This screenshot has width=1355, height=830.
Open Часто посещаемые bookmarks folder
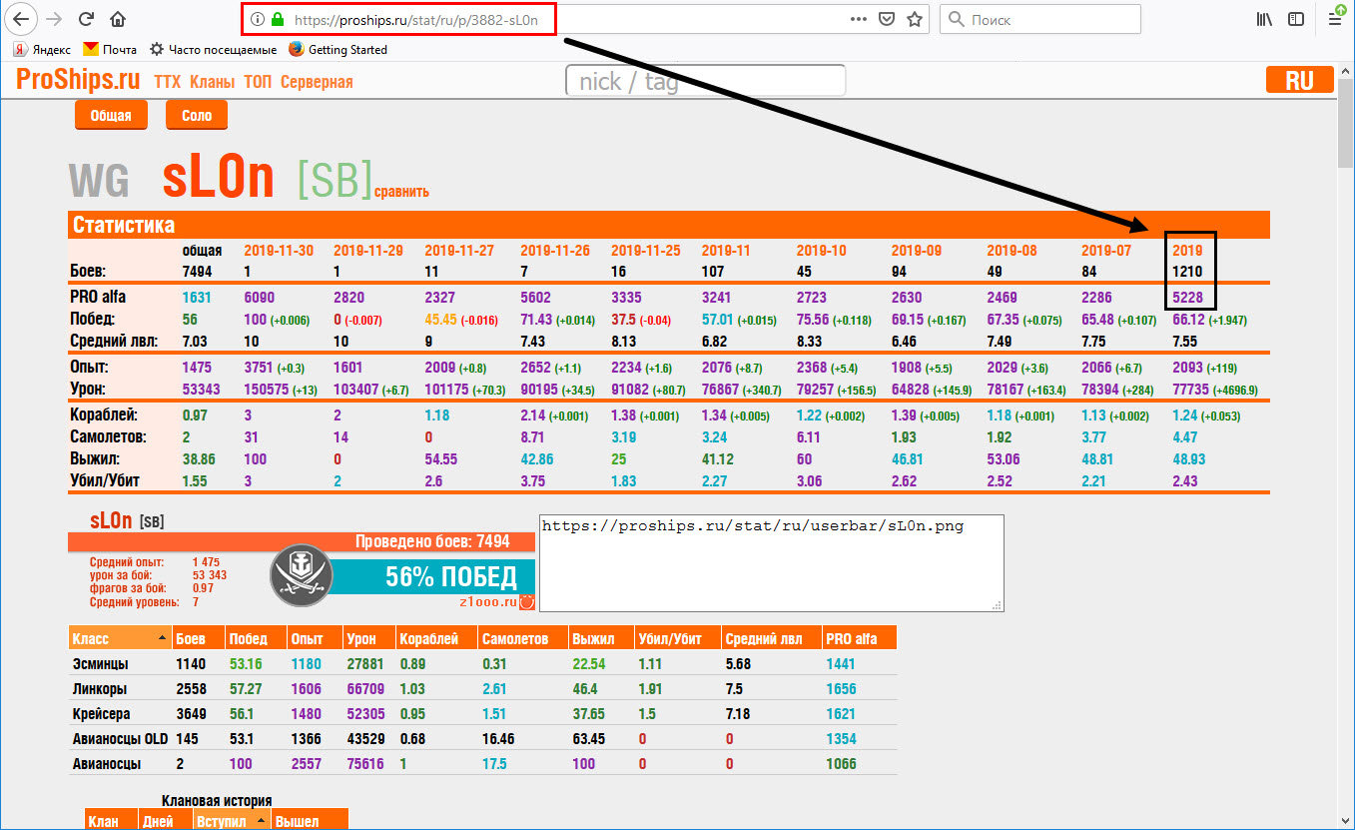click(x=213, y=49)
